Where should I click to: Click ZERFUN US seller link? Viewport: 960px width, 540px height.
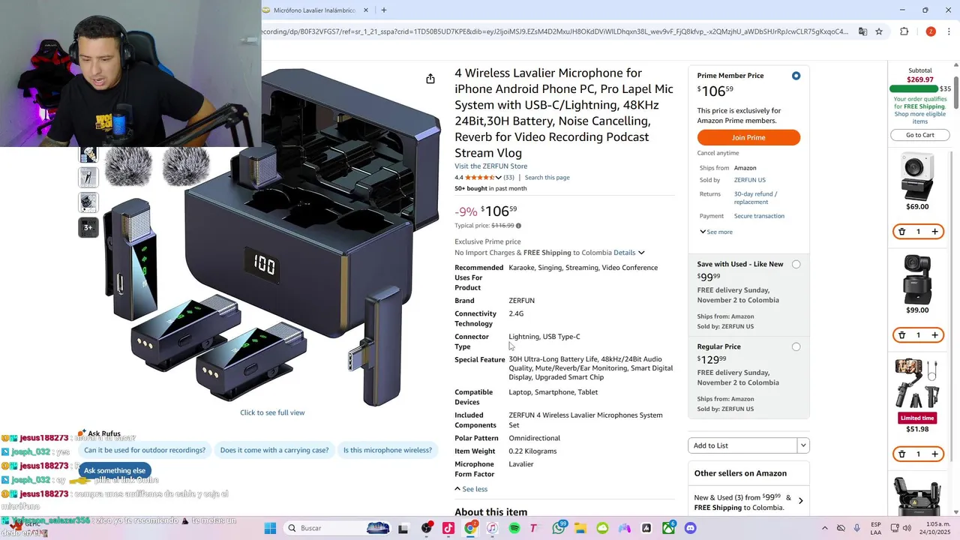[x=750, y=180]
